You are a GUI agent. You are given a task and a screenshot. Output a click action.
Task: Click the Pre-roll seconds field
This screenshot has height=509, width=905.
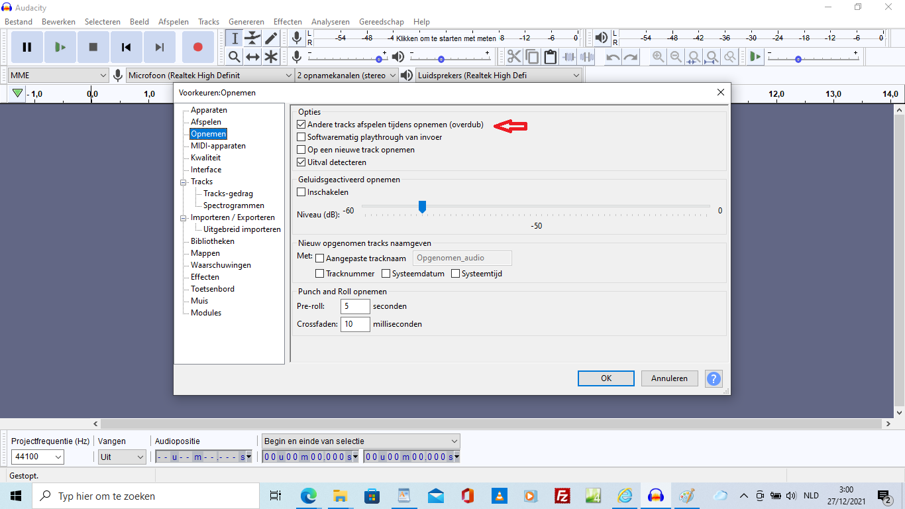point(355,306)
